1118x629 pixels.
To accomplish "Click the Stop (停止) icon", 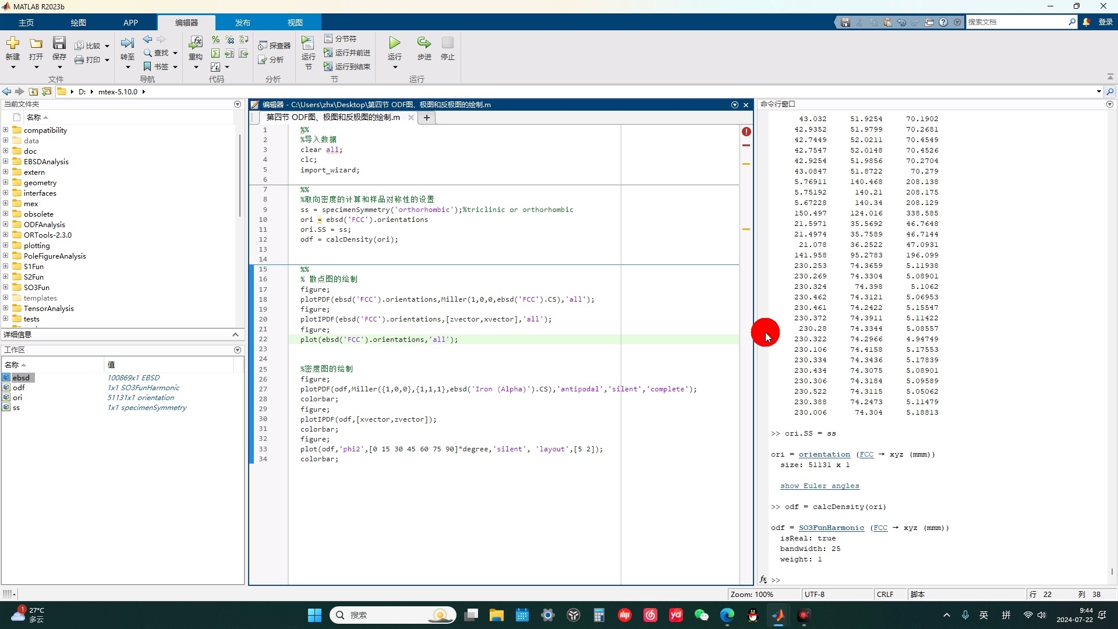I will point(447,43).
